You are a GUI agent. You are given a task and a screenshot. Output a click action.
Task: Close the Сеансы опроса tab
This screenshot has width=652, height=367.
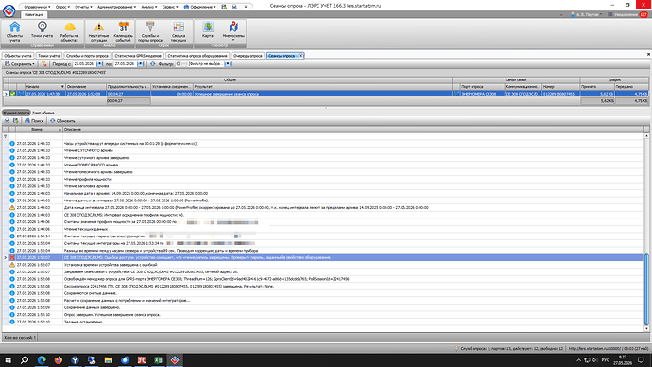pyautogui.click(x=300, y=56)
